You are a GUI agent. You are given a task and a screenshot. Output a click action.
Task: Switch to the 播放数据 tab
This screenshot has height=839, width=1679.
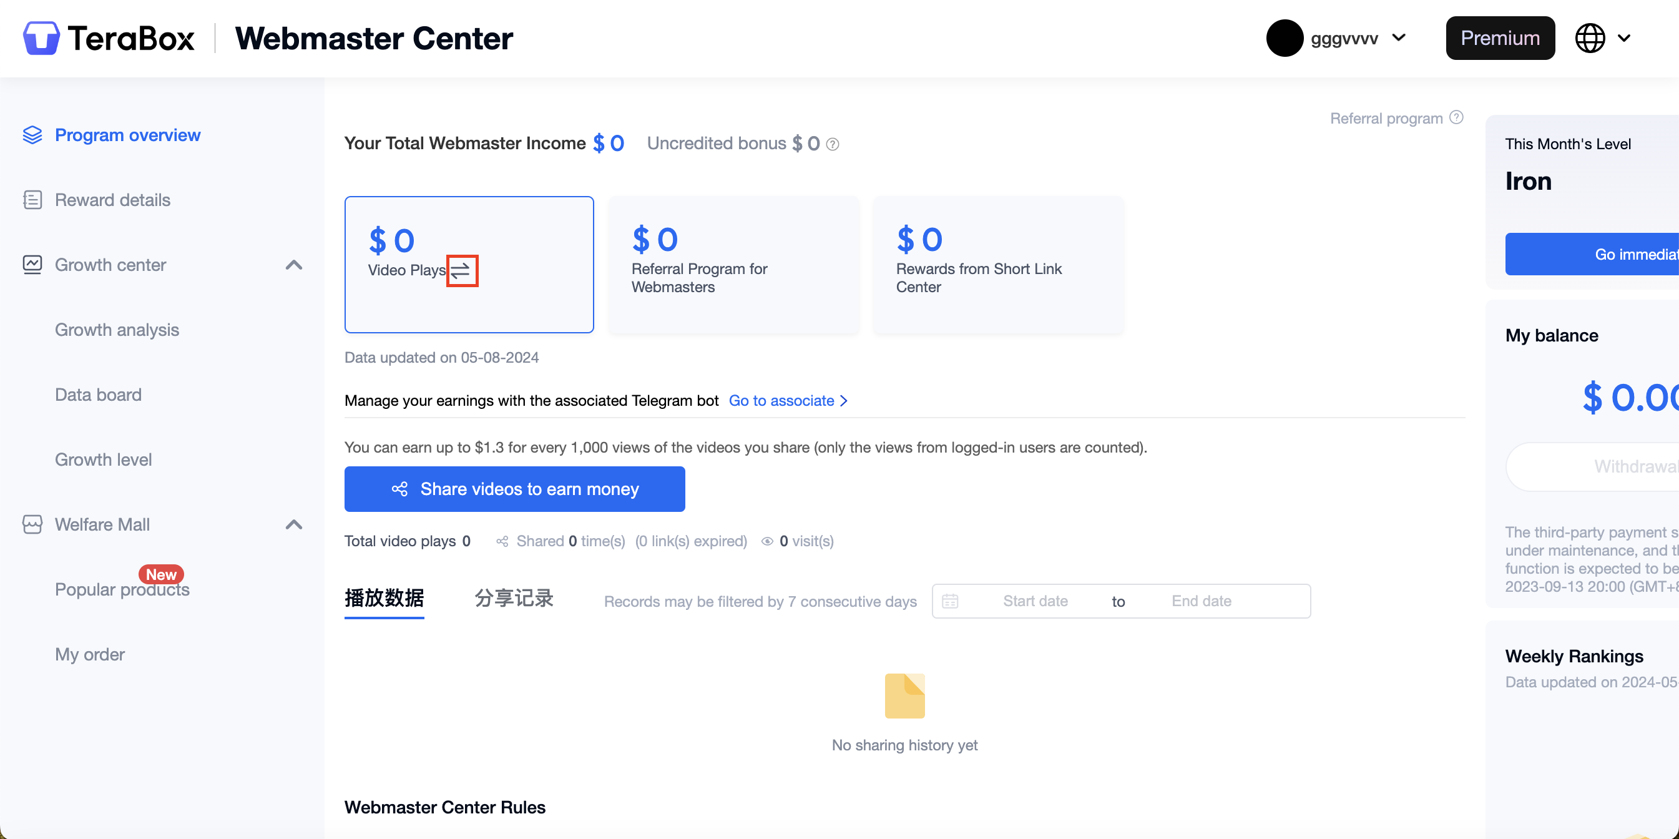pyautogui.click(x=384, y=599)
